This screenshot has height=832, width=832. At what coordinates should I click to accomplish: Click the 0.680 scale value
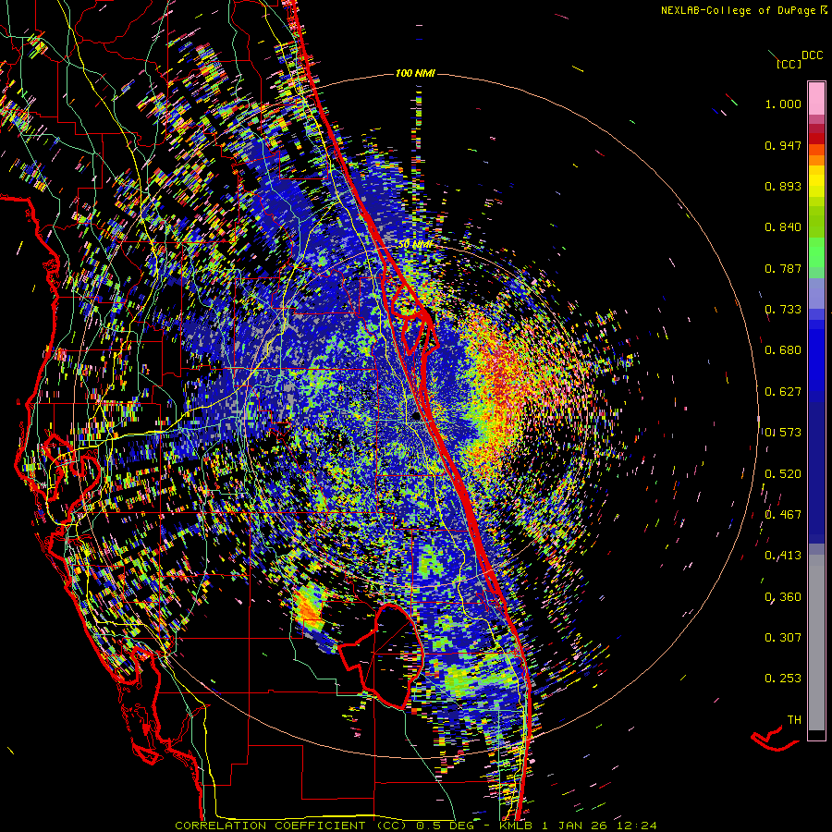tap(783, 350)
